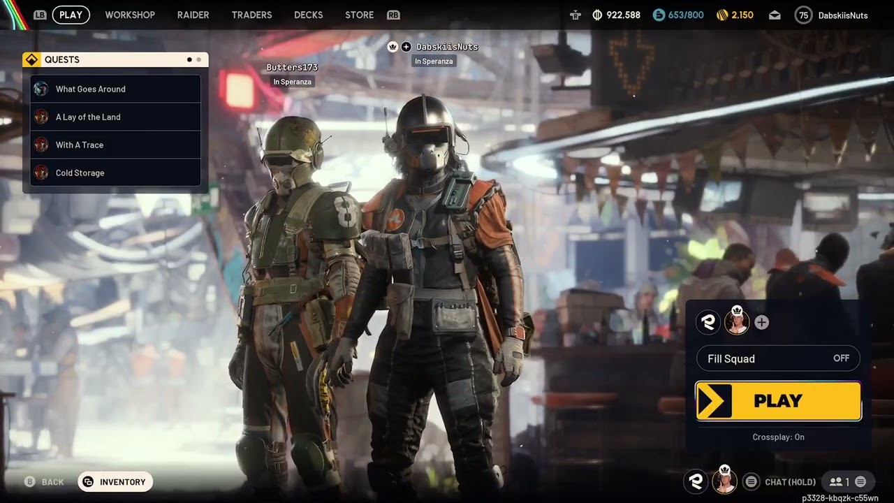
Task: Go BACK using the bottom-left button
Action: pos(44,481)
